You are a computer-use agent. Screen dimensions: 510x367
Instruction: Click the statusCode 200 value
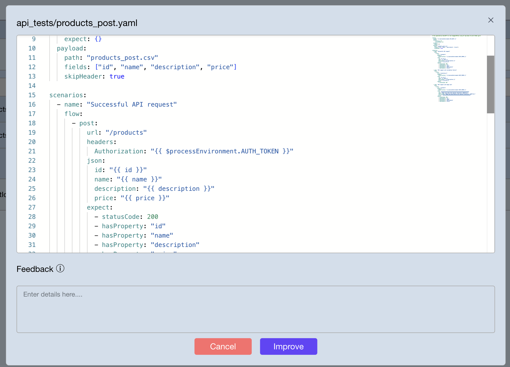152,217
